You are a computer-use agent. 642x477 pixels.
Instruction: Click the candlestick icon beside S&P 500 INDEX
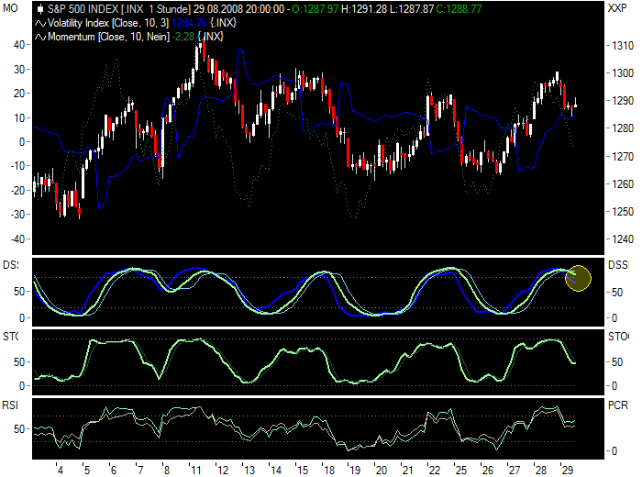click(x=40, y=9)
